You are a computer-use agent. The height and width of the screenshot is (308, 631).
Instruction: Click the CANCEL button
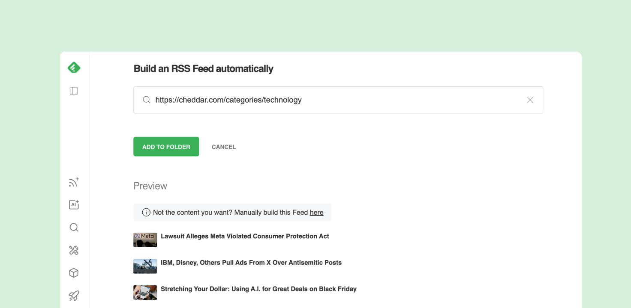[224, 147]
